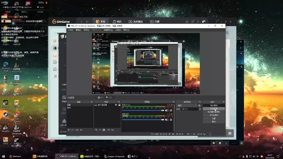Open source Properties button above docks

click(101, 98)
